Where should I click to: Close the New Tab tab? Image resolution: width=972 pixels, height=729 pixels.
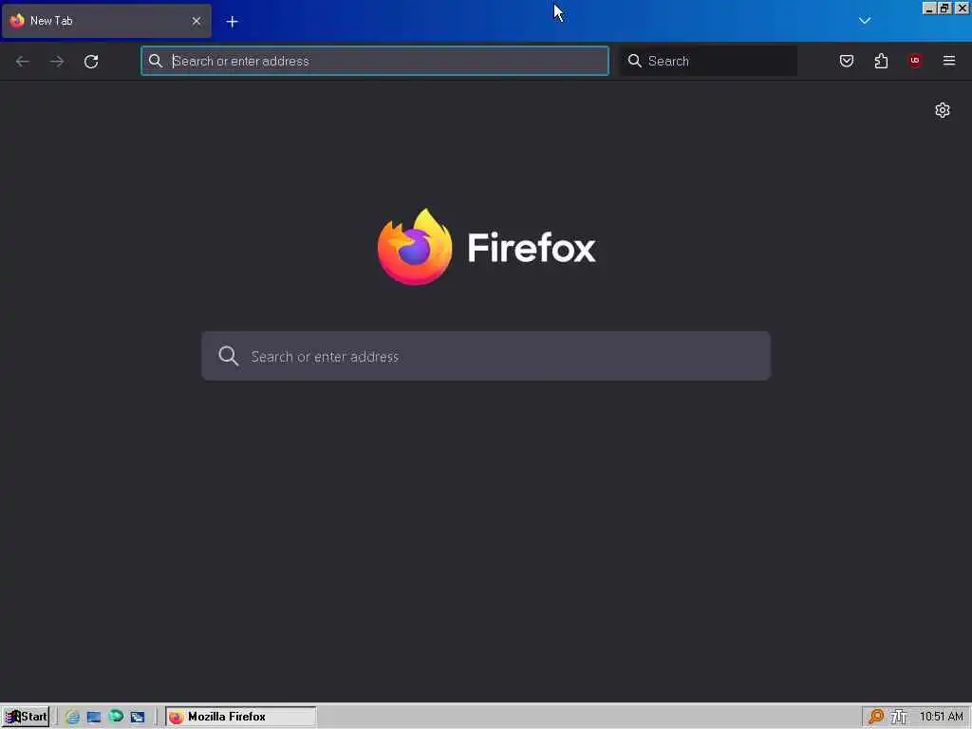coord(196,21)
